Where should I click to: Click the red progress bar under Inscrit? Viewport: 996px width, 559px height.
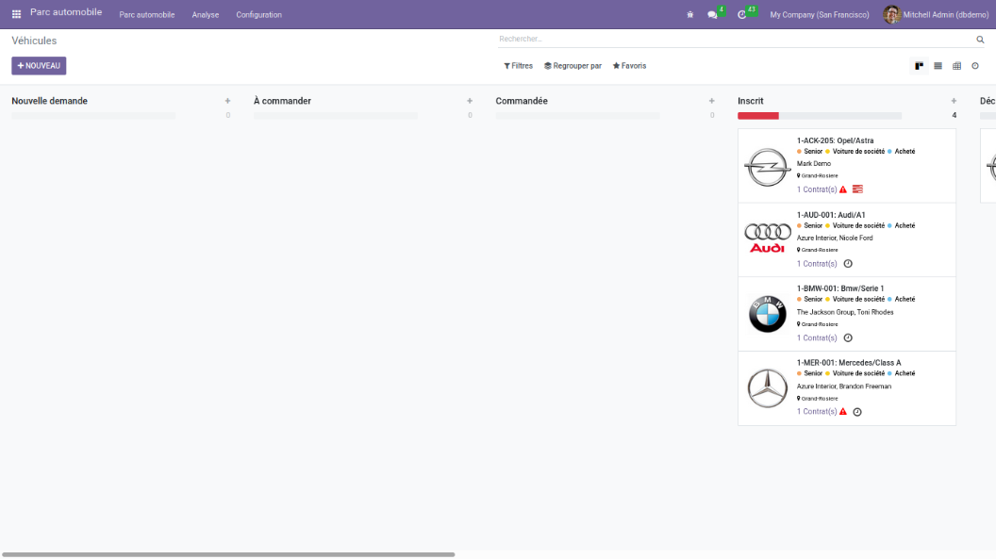click(x=757, y=116)
